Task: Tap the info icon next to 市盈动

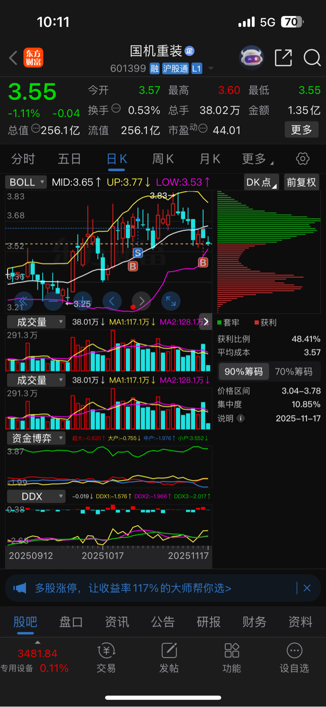Action: pyautogui.click(x=203, y=128)
